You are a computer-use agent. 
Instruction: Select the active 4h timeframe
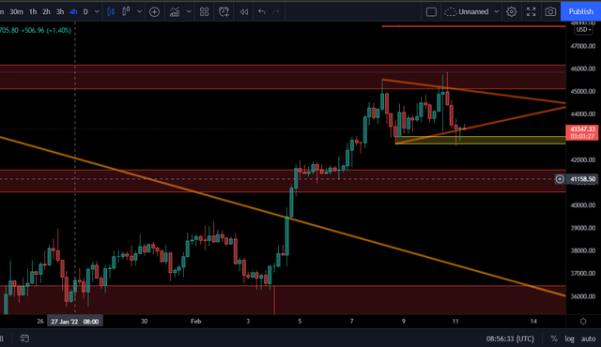(73, 12)
